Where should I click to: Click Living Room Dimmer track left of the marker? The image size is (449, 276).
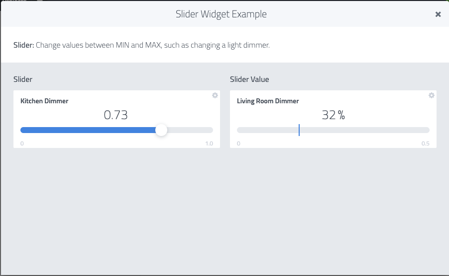click(x=267, y=130)
